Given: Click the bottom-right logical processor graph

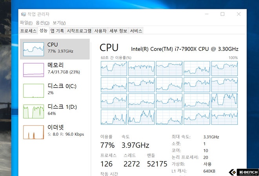Looking at the screenshot, I should pos(224,117).
